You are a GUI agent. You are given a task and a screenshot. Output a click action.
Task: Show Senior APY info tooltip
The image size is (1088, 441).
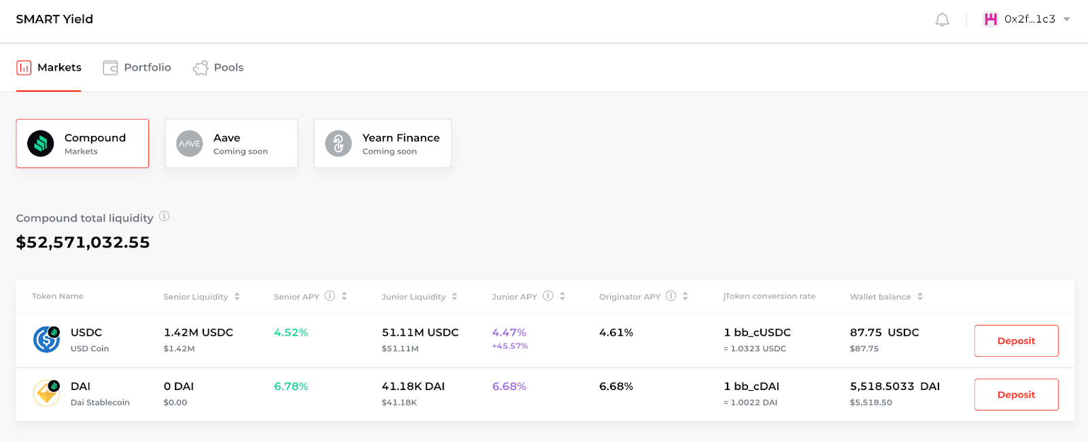(x=330, y=296)
